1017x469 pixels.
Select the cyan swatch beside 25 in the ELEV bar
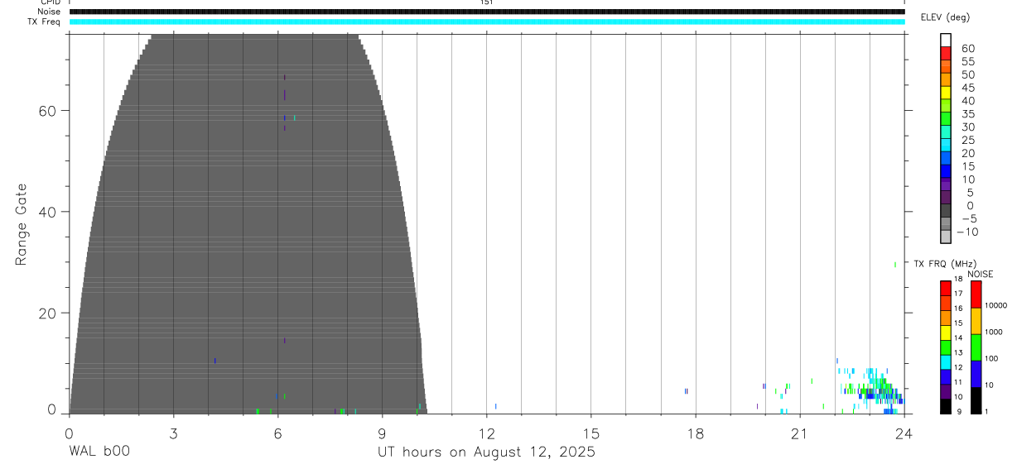[946, 145]
